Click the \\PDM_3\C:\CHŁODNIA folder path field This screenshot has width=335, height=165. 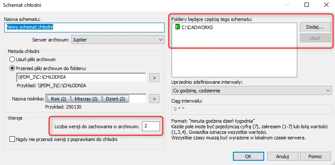(x=81, y=77)
